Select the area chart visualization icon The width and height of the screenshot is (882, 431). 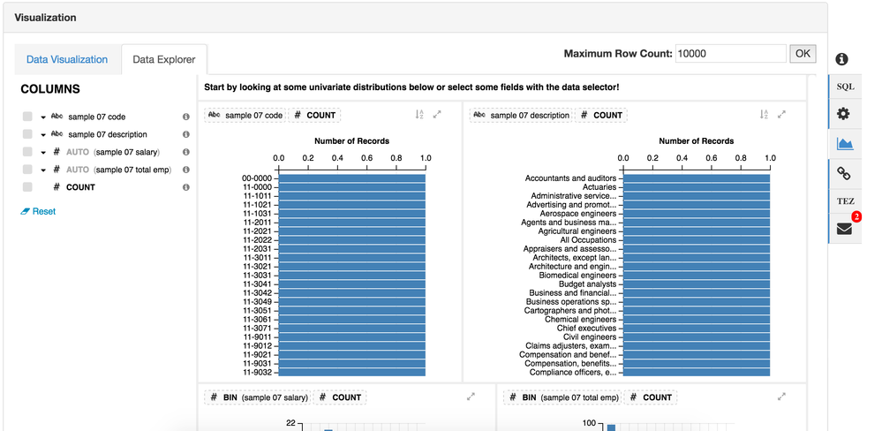pyautogui.click(x=844, y=143)
